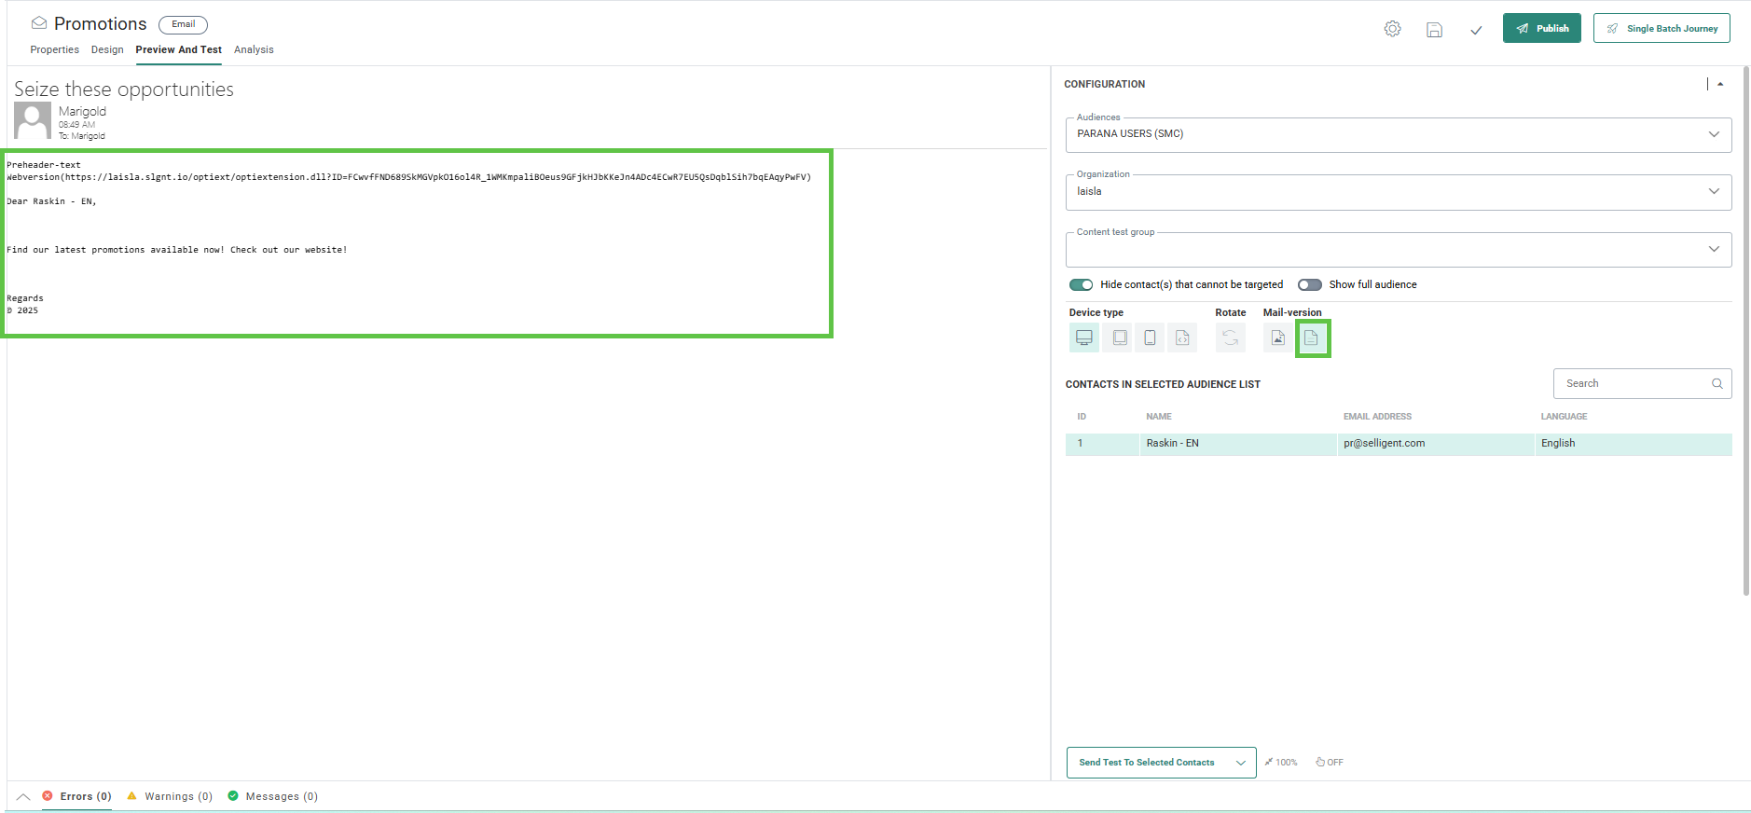Switch to the Design tab
This screenshot has width=1751, height=813.
coord(107,50)
